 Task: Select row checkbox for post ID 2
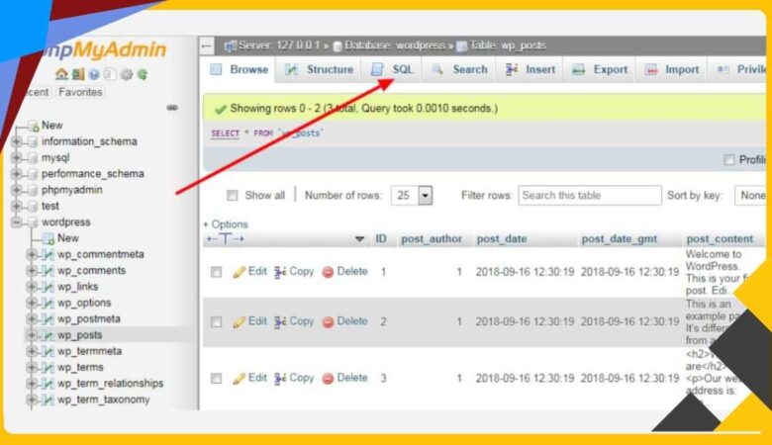[216, 322]
